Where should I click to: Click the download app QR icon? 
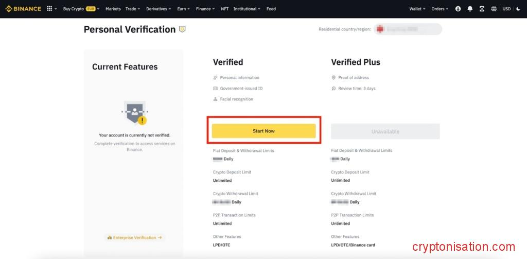click(x=482, y=9)
